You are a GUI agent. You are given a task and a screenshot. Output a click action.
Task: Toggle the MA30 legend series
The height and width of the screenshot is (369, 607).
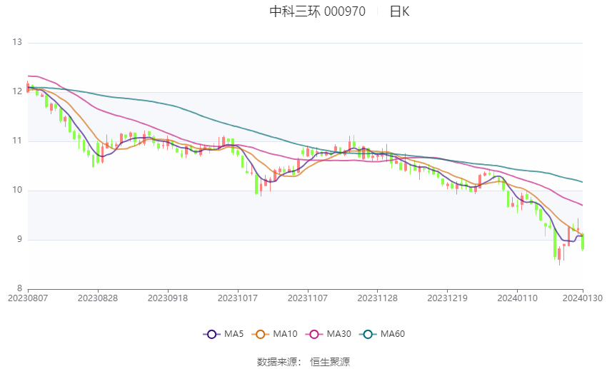[328, 334]
